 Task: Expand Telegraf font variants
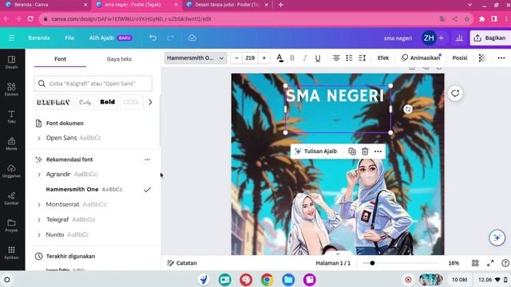39,220
